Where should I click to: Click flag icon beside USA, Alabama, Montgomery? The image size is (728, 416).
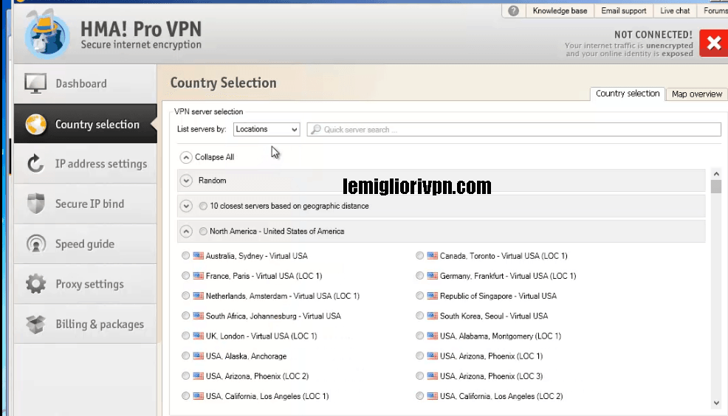(x=432, y=336)
